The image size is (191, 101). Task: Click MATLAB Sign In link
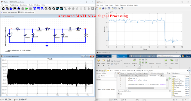188,56
